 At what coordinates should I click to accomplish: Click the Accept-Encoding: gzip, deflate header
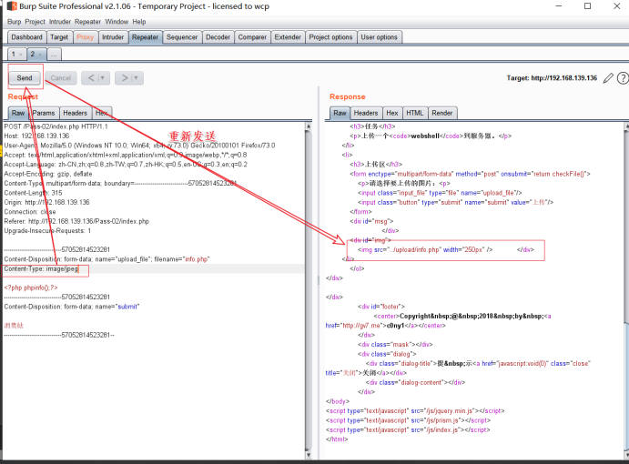coord(48,174)
